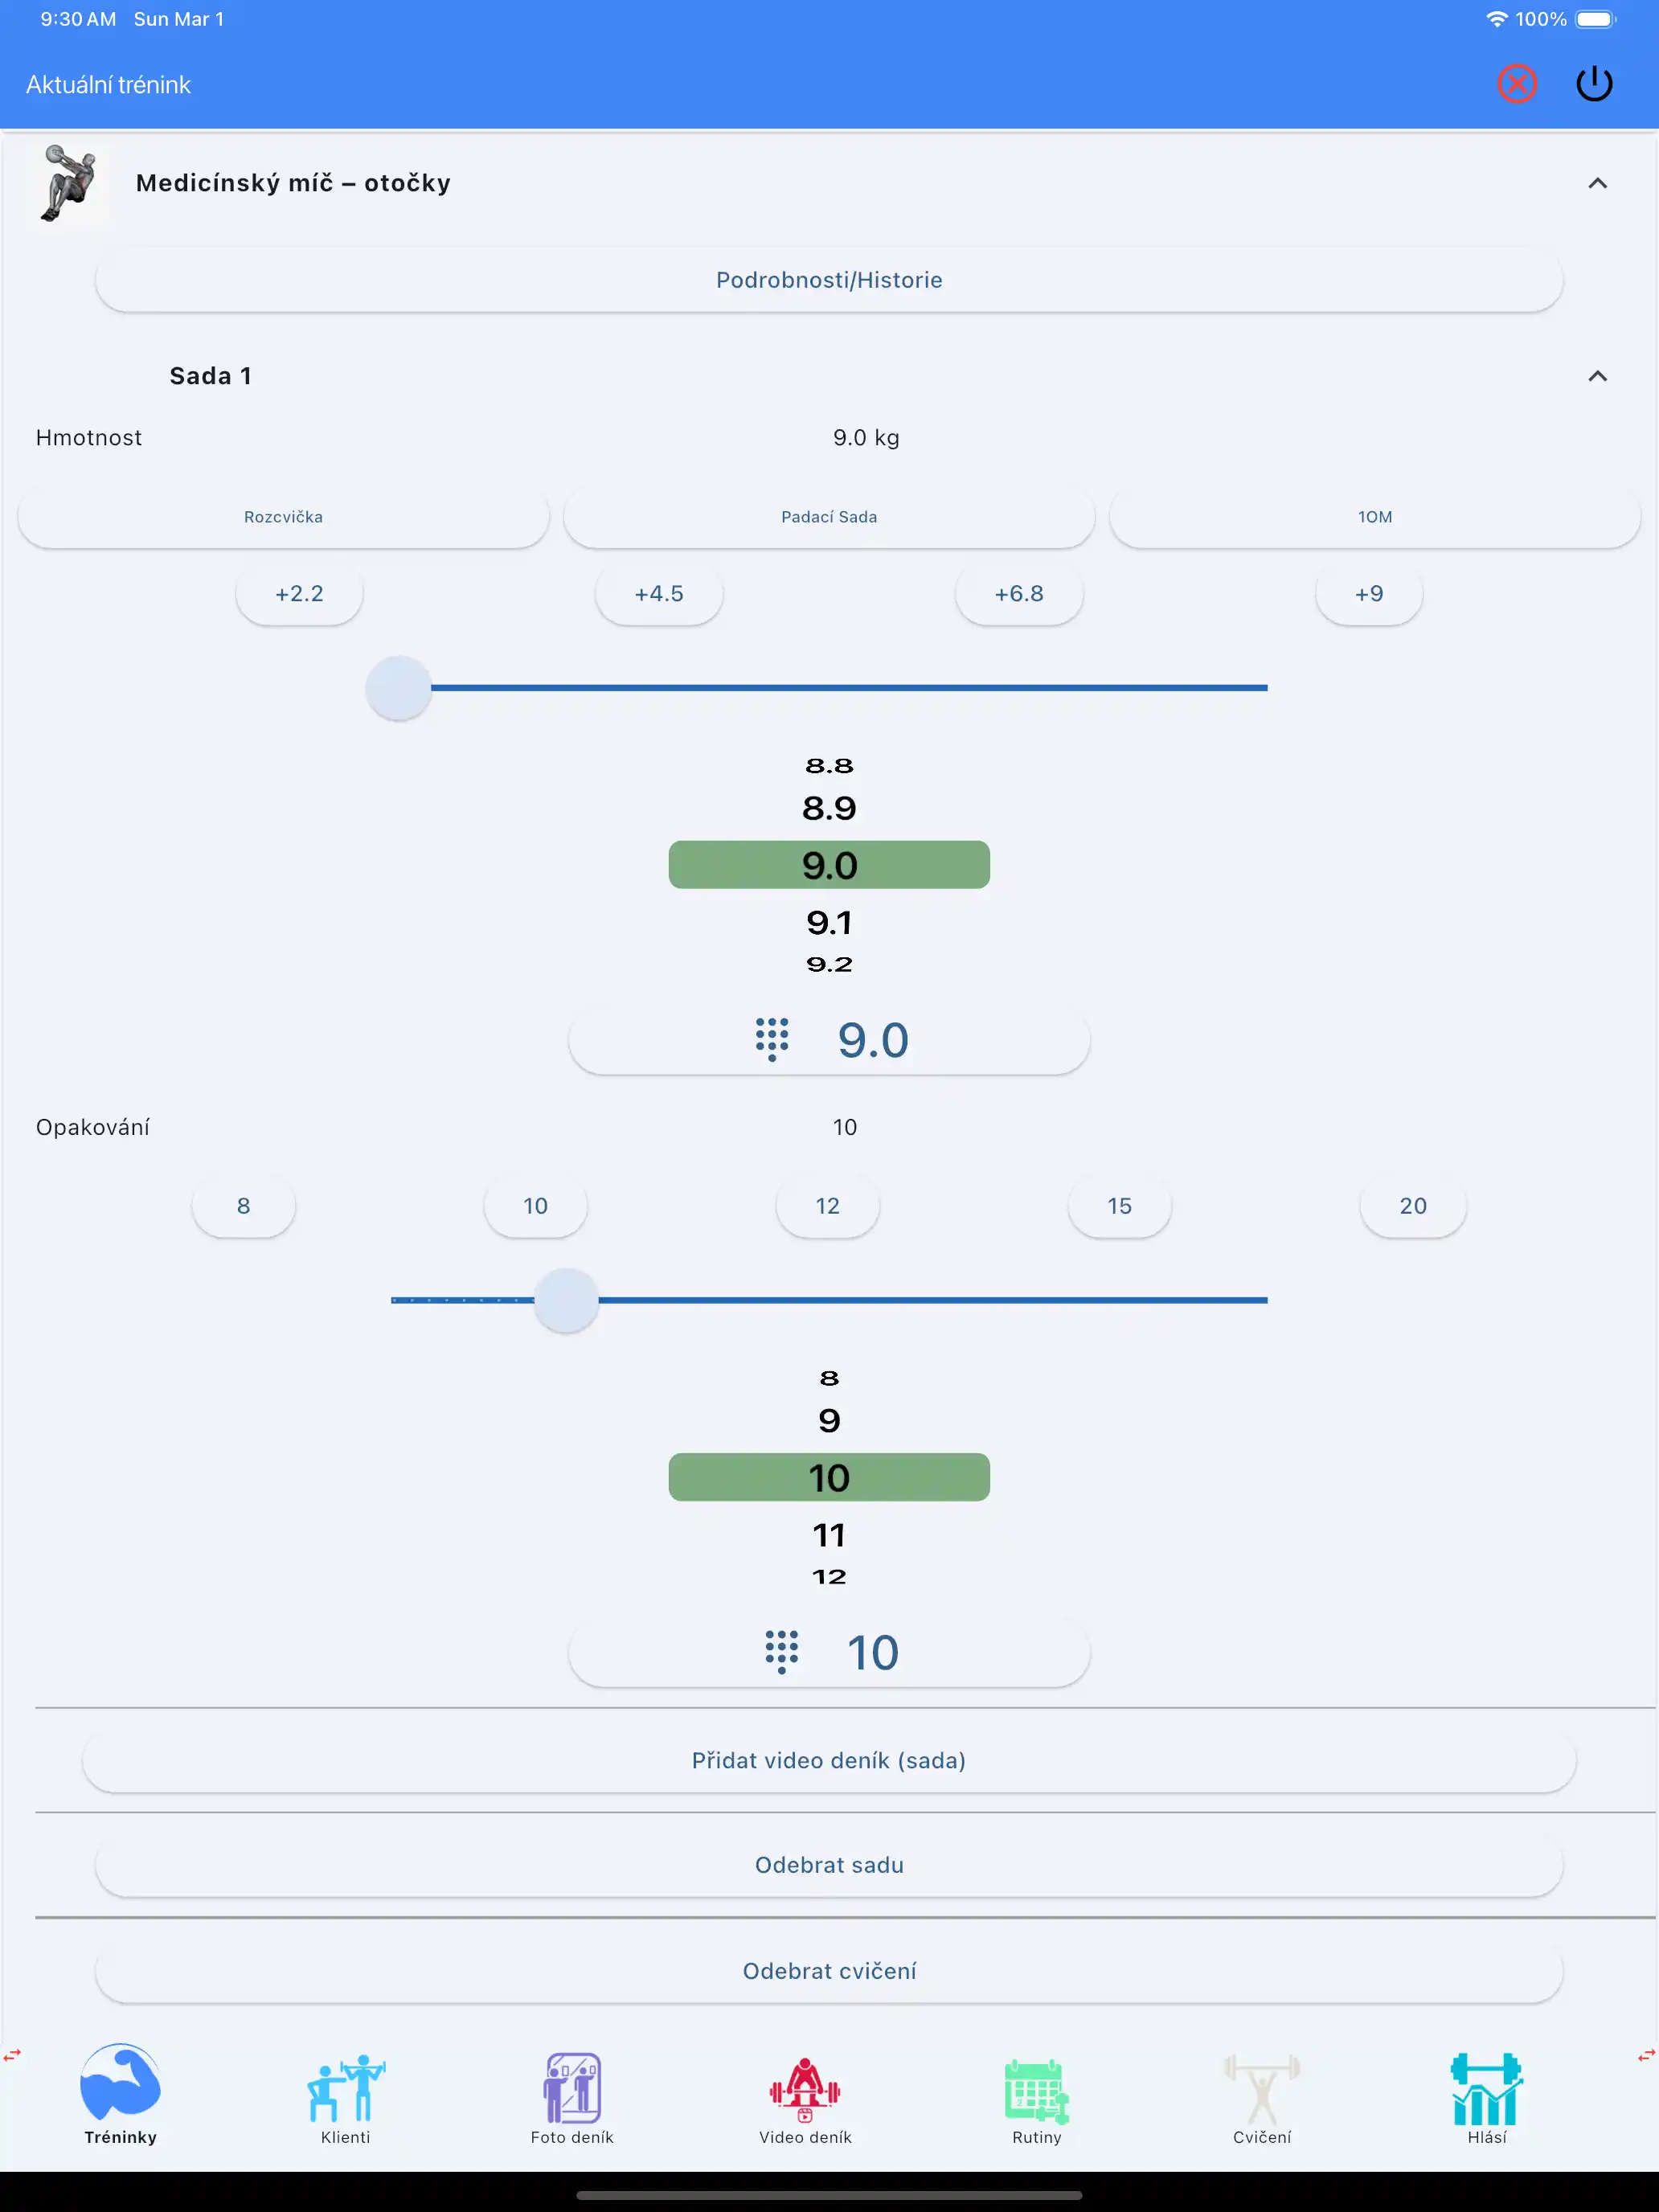The width and height of the screenshot is (1659, 2212).
Task: Toggle the Rozcvička warm-up set option
Action: tap(283, 517)
